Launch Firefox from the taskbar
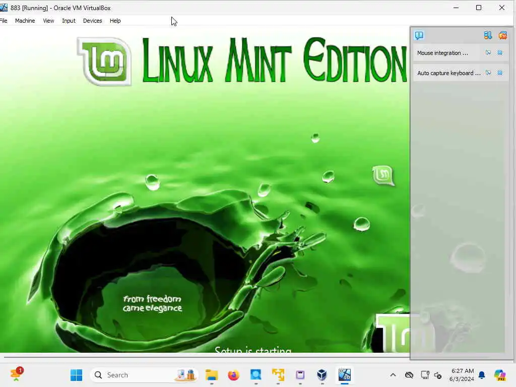The image size is (516, 387). (234, 375)
